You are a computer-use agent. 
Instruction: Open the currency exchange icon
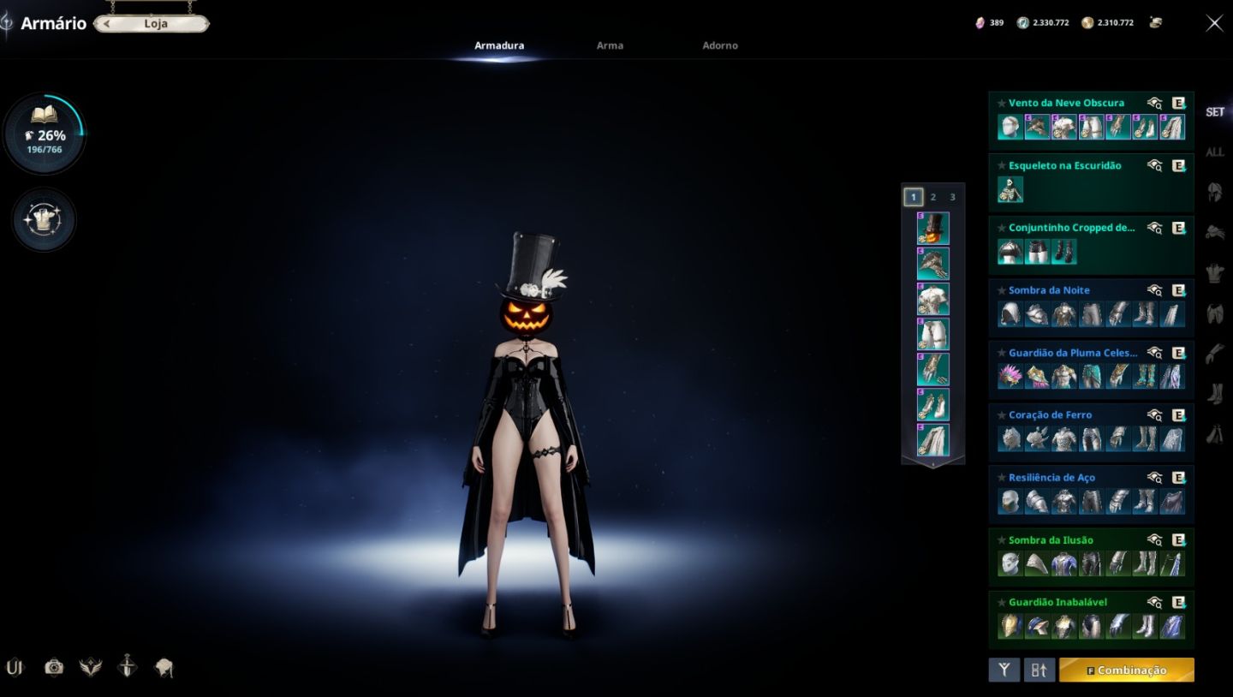(1156, 22)
